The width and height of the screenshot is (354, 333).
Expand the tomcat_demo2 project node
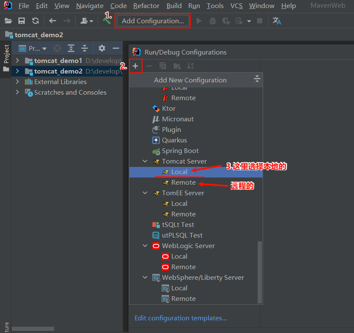tap(17, 71)
